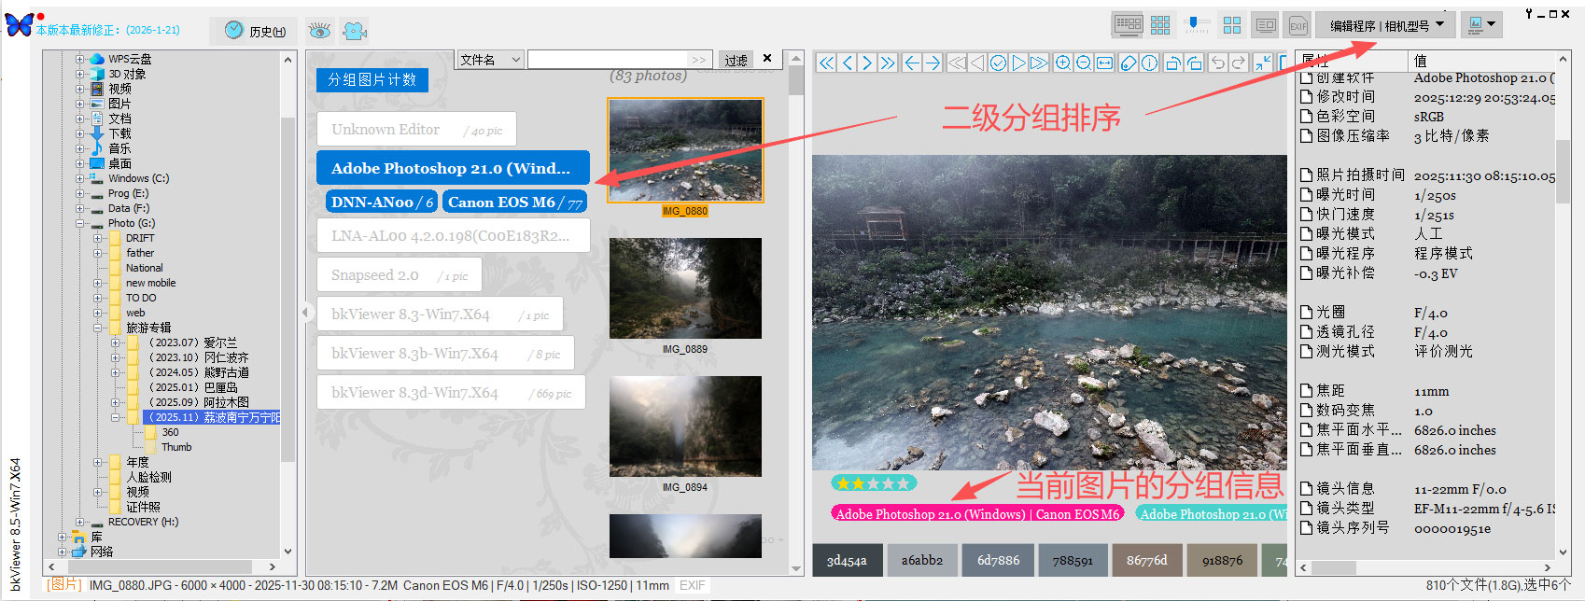The height and width of the screenshot is (601, 1585).
Task: Toggle the eye preview icon
Action: [319, 31]
